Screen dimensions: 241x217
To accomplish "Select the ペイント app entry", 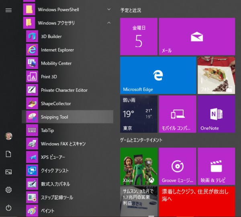I will coord(47,211).
